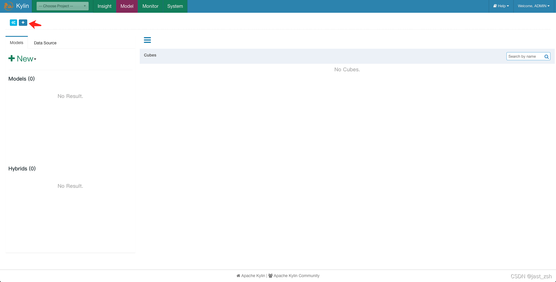
Task: Toggle the hamburger menu above Cubes
Action: (147, 40)
